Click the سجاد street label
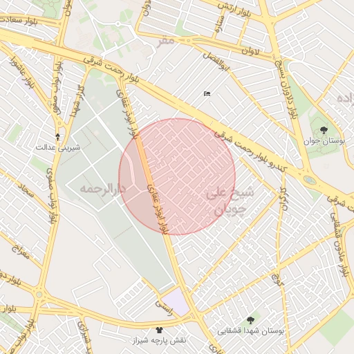The width and height of the screenshot is (354, 354). click(x=26, y=190)
